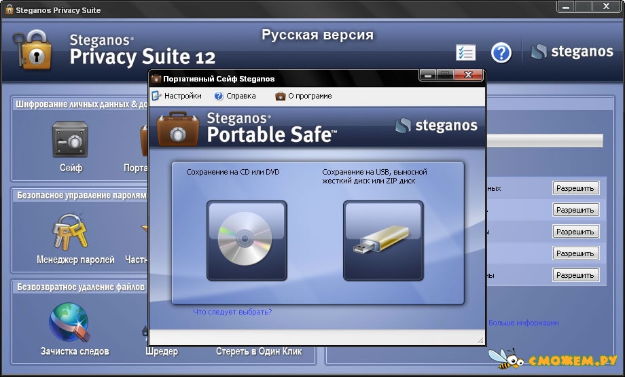
Task: Click Сохранение на USB description text
Action: click(x=374, y=177)
